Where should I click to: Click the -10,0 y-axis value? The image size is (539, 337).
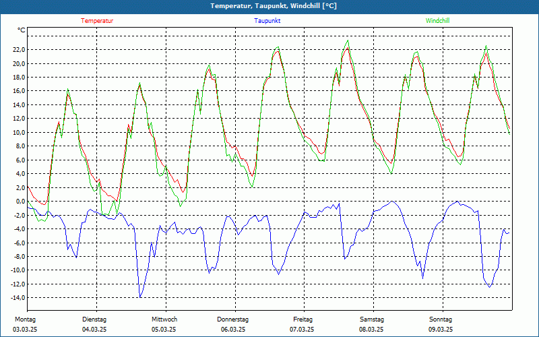click(x=18, y=270)
